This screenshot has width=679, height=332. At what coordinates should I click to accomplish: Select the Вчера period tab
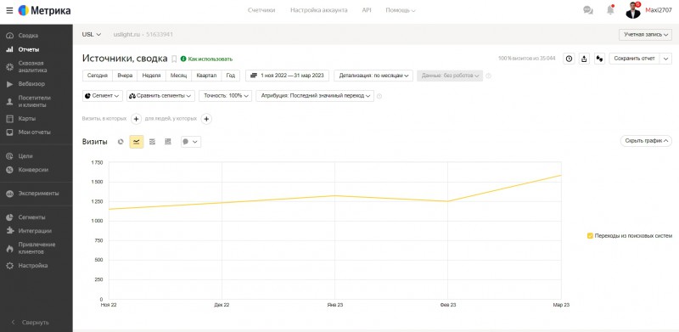pyautogui.click(x=125, y=76)
